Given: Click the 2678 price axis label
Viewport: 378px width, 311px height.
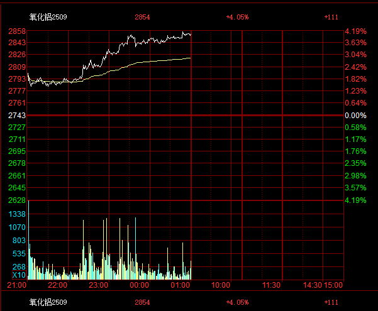Looking at the screenshot, I should pyautogui.click(x=17, y=163).
